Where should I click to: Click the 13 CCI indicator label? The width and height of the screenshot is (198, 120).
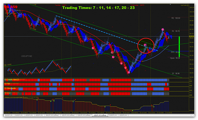click(x=7, y=93)
